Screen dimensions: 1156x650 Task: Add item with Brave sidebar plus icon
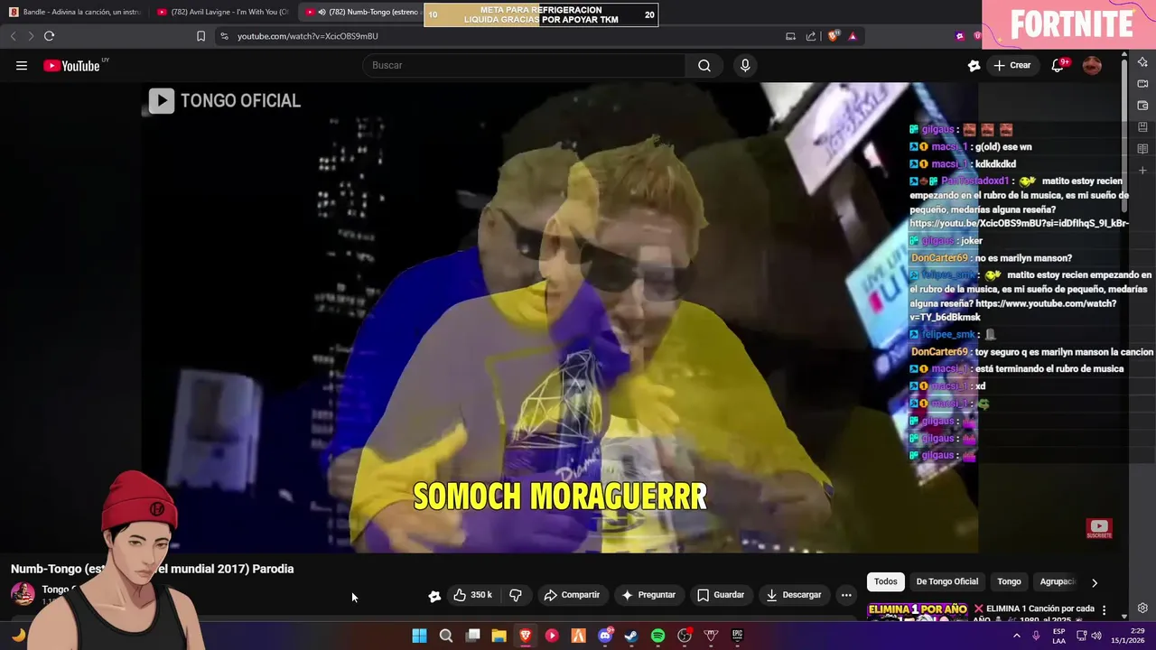(x=1142, y=171)
